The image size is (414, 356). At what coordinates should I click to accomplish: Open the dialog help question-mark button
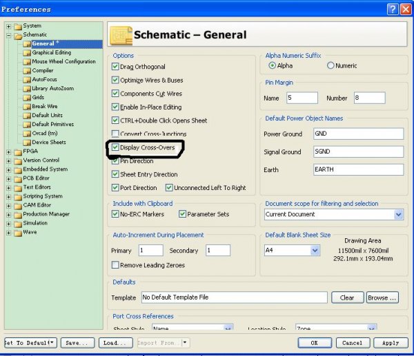click(393, 10)
